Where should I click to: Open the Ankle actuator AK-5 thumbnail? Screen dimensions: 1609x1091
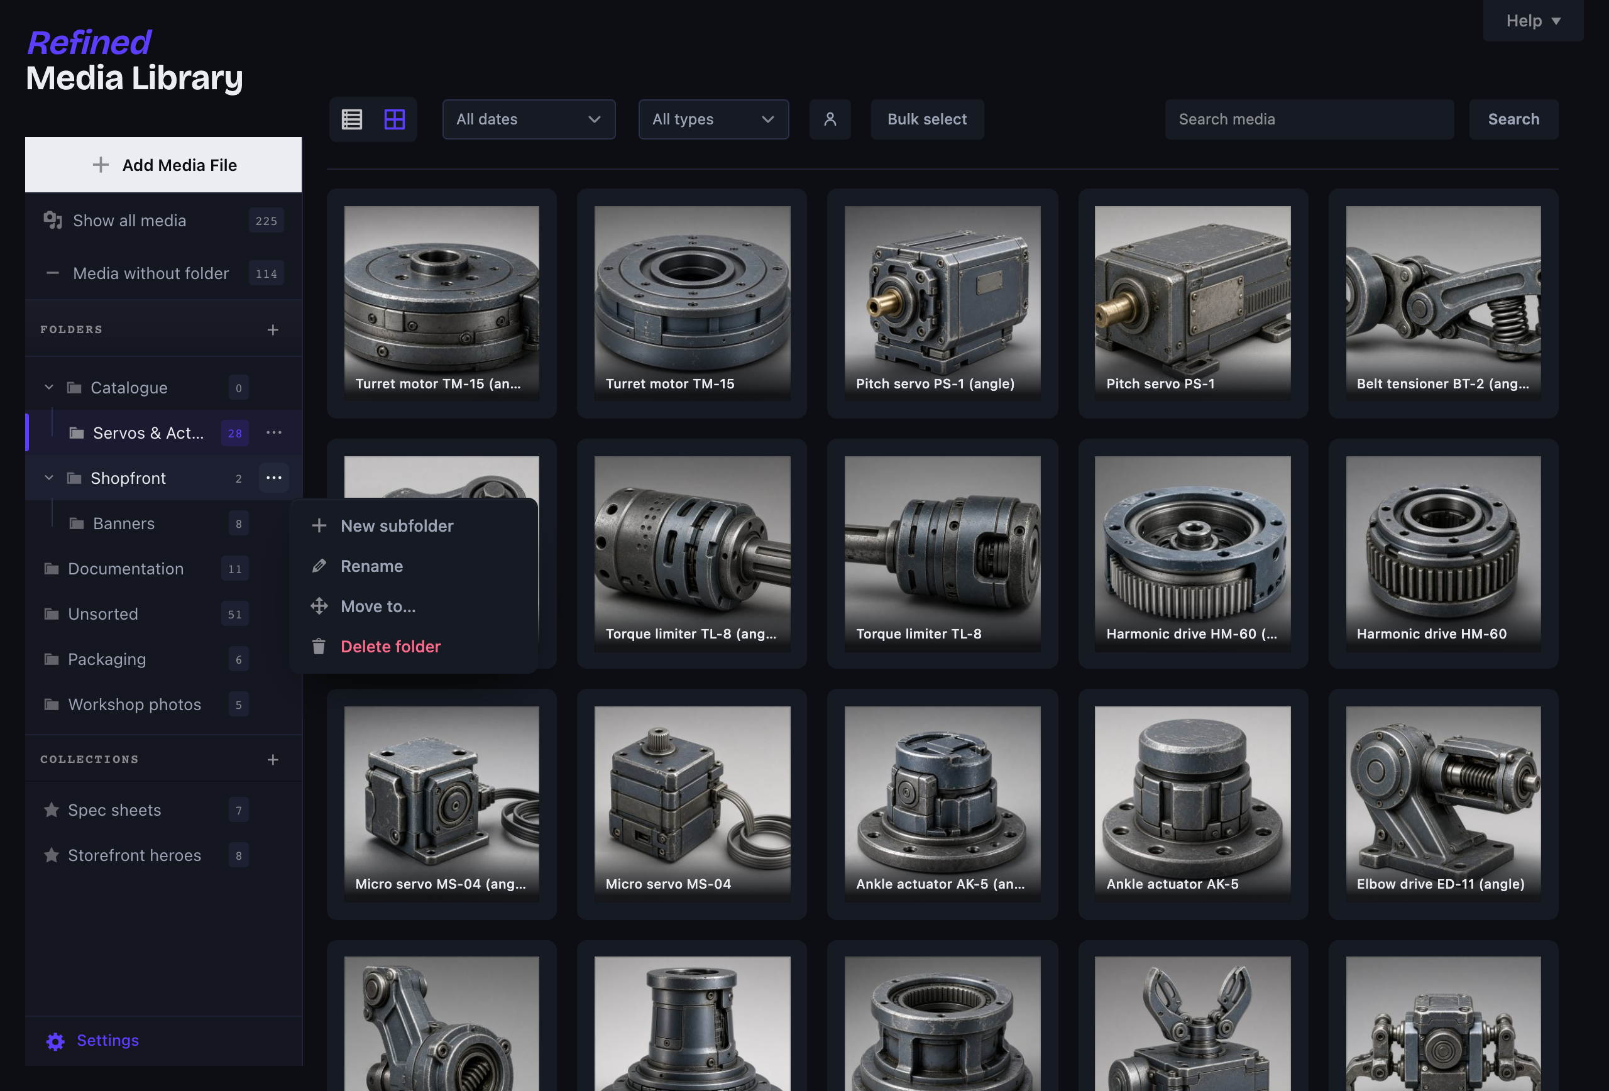click(1192, 804)
